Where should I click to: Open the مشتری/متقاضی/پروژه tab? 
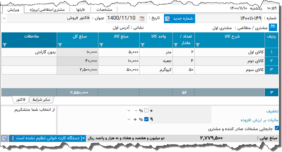click(47, 9)
